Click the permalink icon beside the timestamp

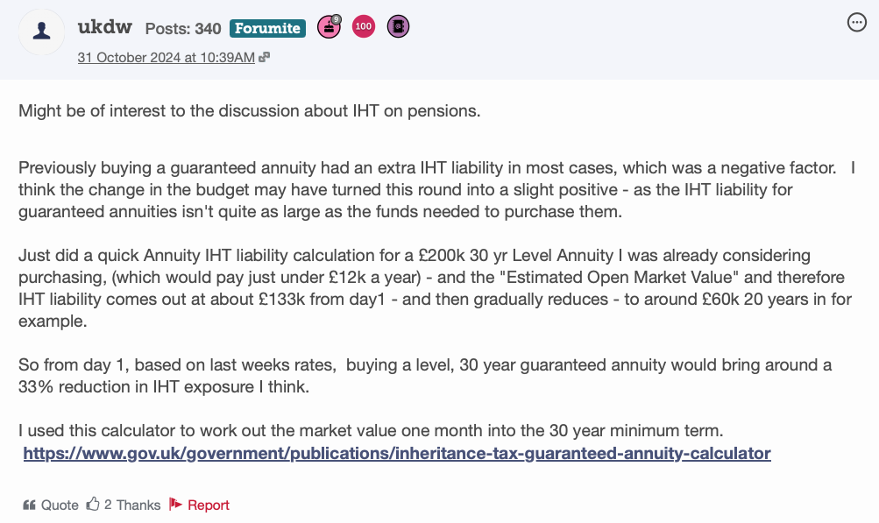tap(265, 57)
